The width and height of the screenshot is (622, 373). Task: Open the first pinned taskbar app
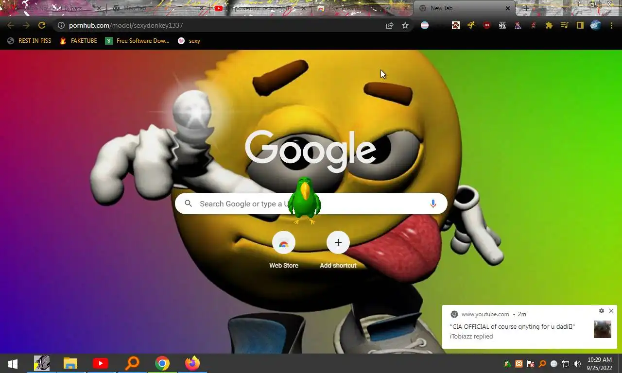tap(42, 363)
